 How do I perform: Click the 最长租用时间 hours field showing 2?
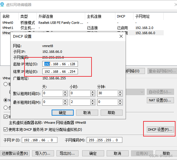(80, 102)
